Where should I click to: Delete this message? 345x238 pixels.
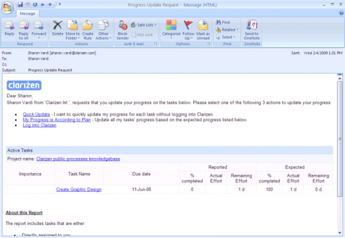pos(58,28)
